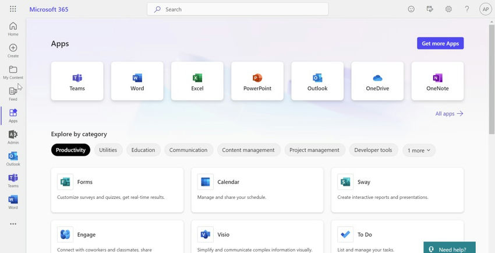The height and width of the screenshot is (253, 495).
Task: Launch the PowerPoint app tile
Action: pyautogui.click(x=257, y=81)
